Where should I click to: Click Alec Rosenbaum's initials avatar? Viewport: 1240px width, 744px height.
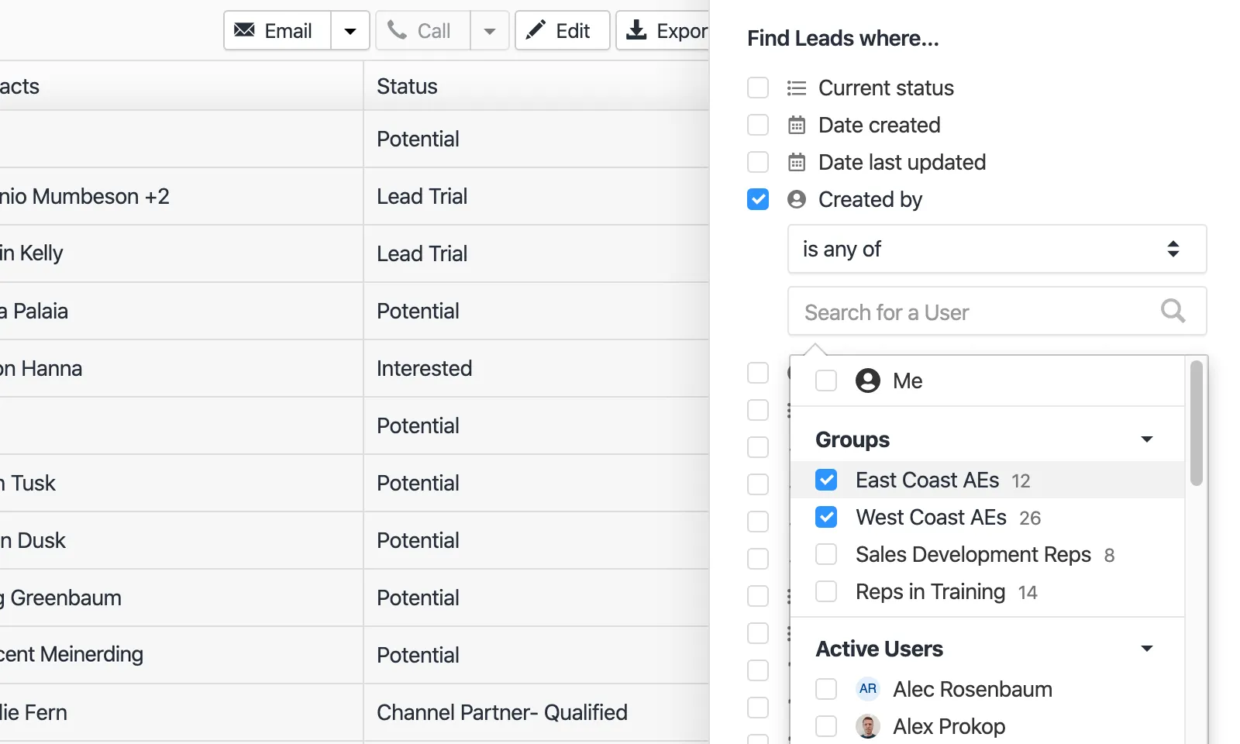click(x=867, y=689)
